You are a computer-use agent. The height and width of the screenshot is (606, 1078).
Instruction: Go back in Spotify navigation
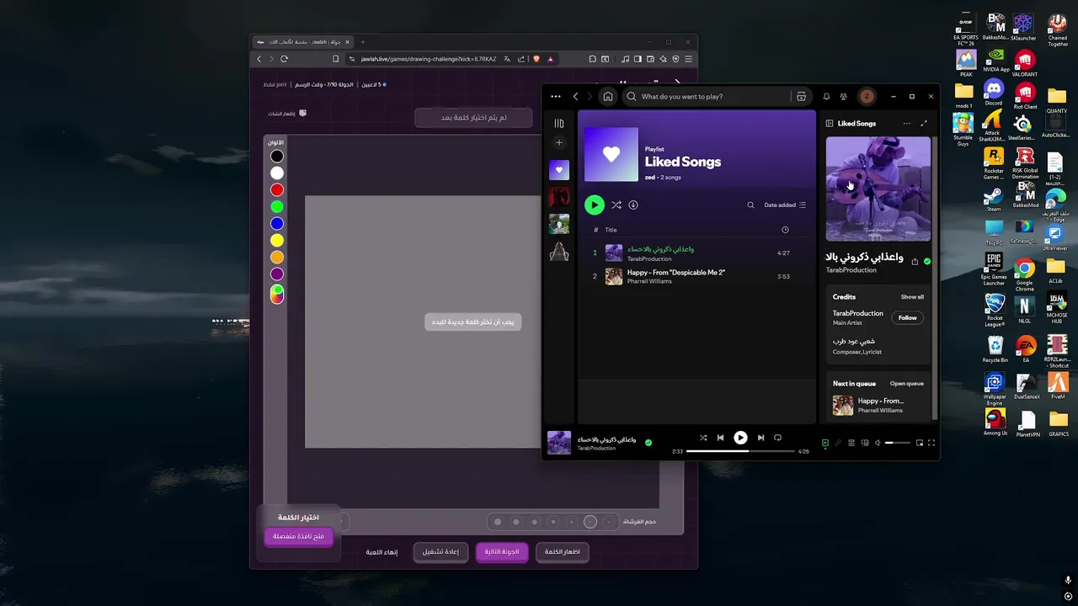[576, 96]
